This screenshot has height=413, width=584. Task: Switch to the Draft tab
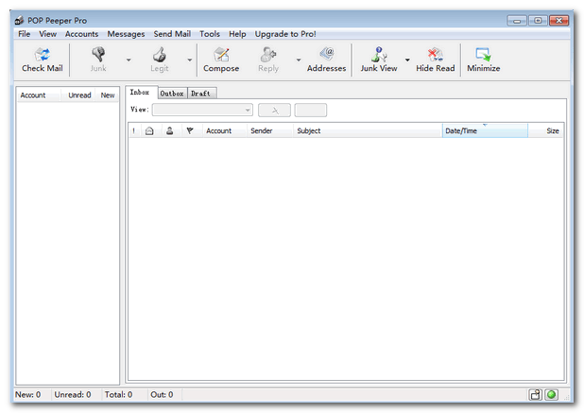pos(201,94)
